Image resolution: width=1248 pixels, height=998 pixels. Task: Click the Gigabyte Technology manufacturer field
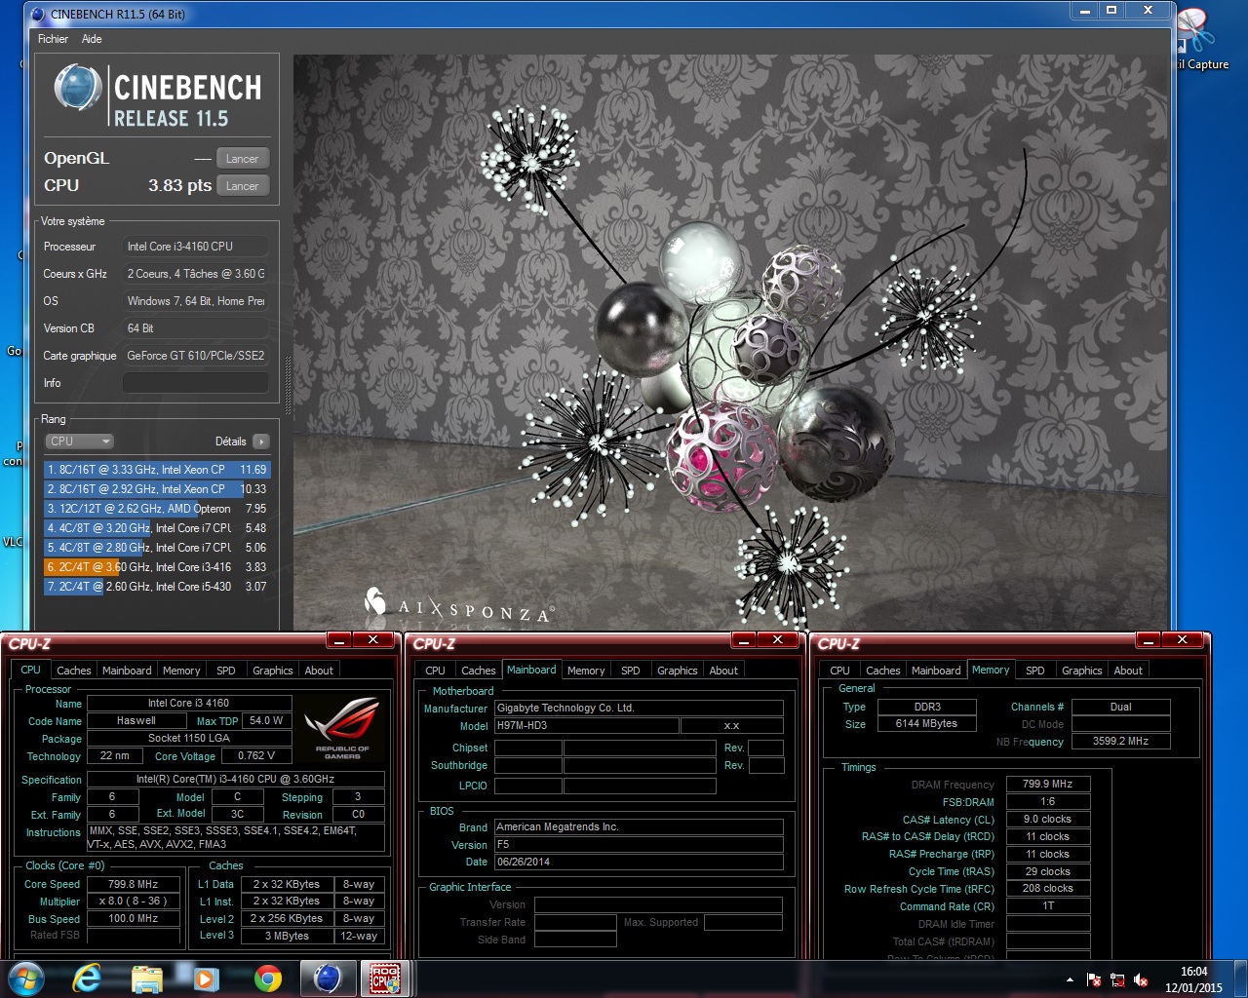click(639, 709)
